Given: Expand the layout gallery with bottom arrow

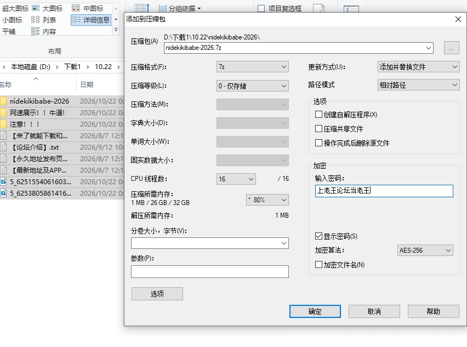Looking at the screenshot, I should (x=116, y=30).
